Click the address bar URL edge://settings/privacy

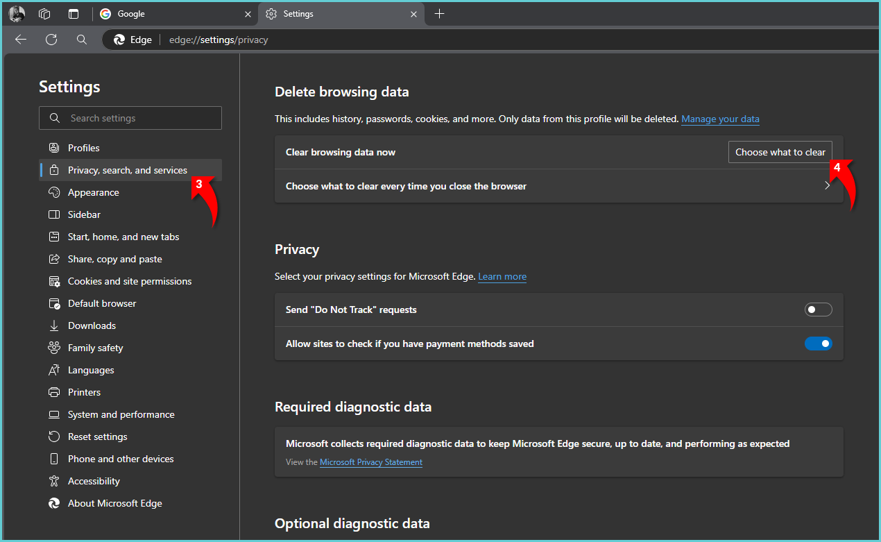click(219, 40)
